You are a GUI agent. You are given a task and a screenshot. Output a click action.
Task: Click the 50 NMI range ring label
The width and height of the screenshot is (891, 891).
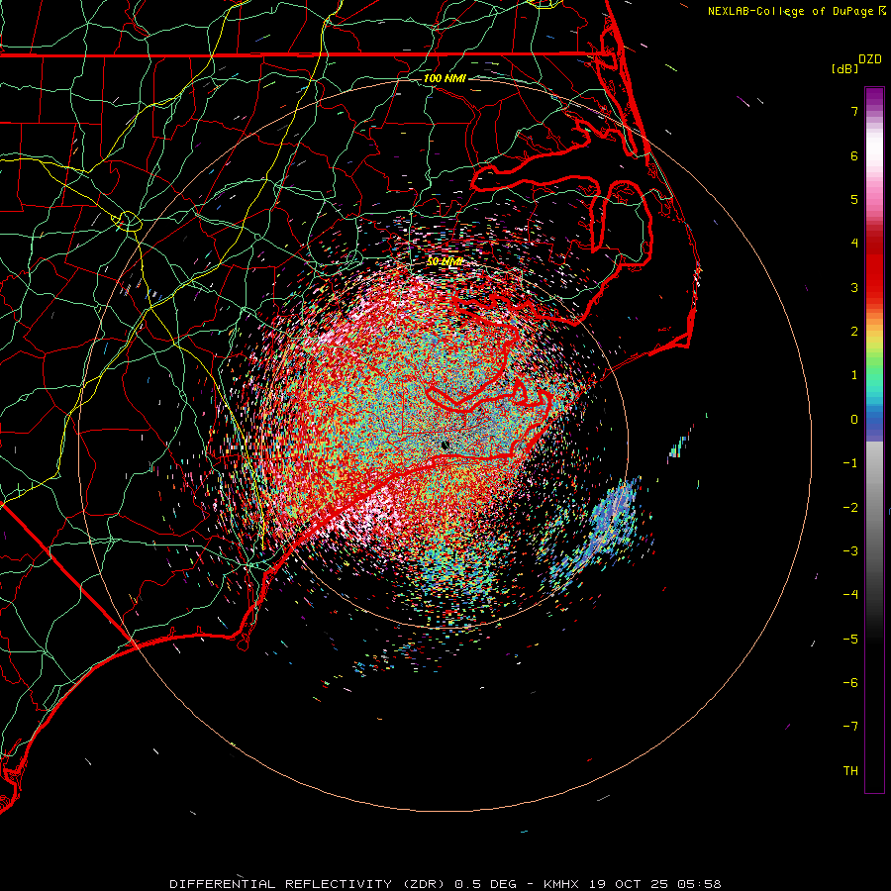point(445,261)
